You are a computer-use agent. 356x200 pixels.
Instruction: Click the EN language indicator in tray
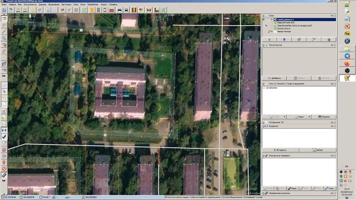(x=347, y=167)
